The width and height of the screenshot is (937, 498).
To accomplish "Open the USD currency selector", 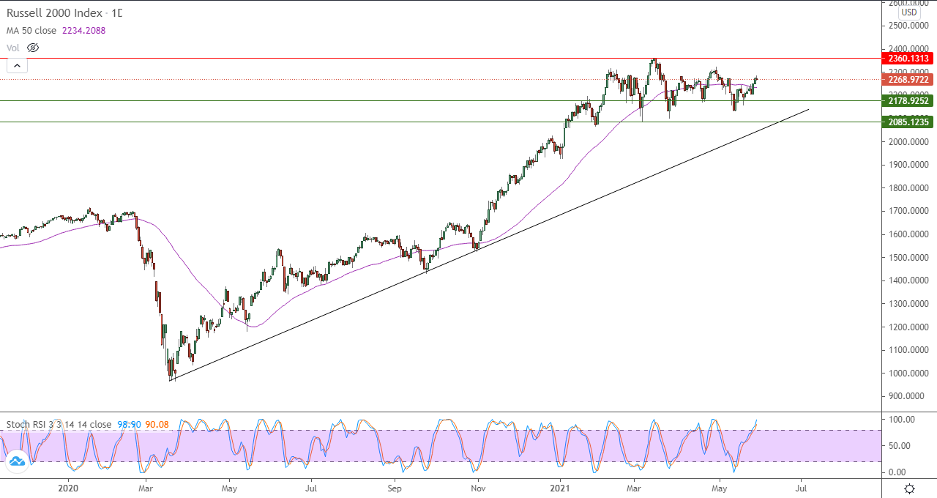I will [908, 12].
